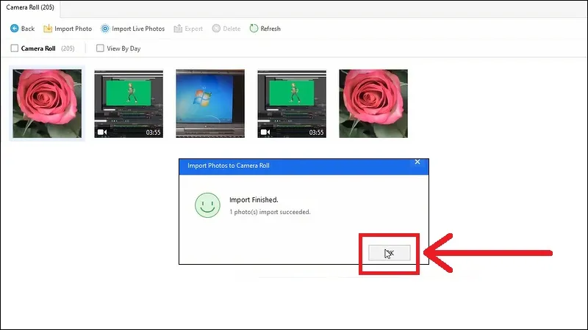Select the first rose photo thumbnail
The width and height of the screenshot is (588, 330).
(x=47, y=103)
